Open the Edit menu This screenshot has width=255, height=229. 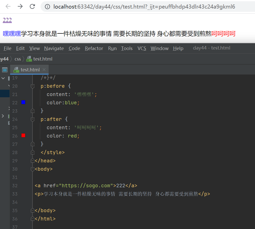[20, 48]
